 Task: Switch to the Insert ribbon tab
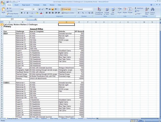tap(16, 5)
